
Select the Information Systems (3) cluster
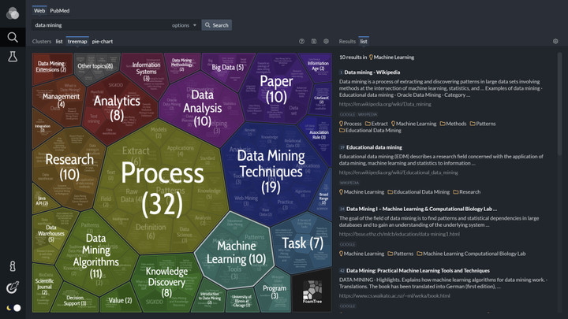point(146,71)
